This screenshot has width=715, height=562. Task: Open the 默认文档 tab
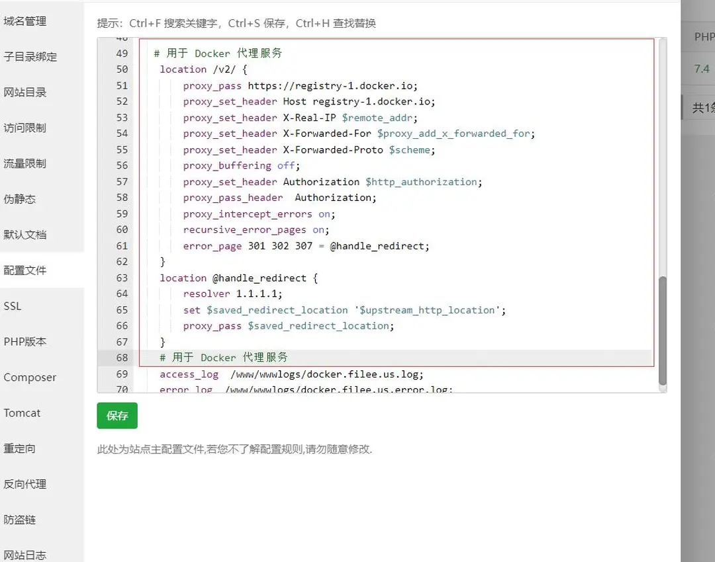coord(25,235)
